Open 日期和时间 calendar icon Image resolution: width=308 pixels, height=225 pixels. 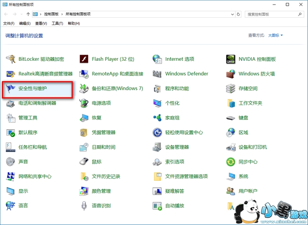(84, 147)
